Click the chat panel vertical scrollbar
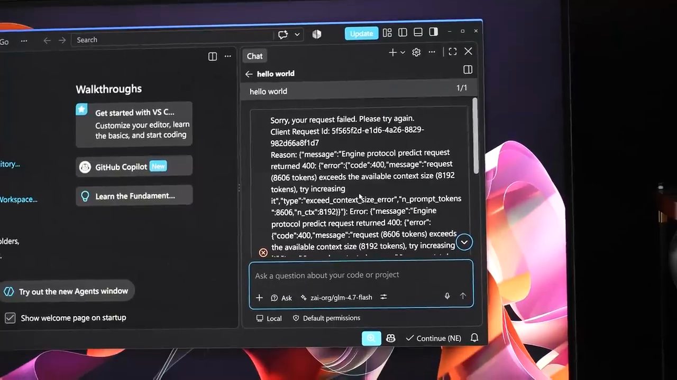677x380 pixels. [x=475, y=136]
